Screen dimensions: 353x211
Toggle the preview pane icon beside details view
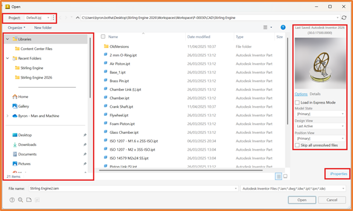pyautogui.click(x=285, y=176)
